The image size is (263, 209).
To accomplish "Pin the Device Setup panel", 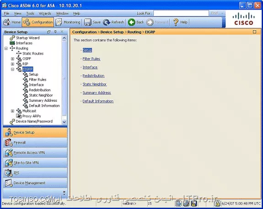I will [x=55, y=32].
